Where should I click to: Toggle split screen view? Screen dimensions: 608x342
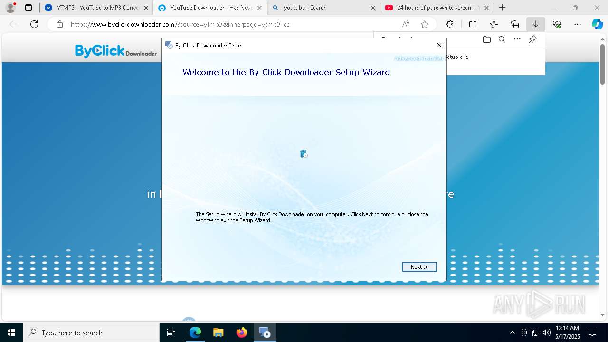[473, 24]
